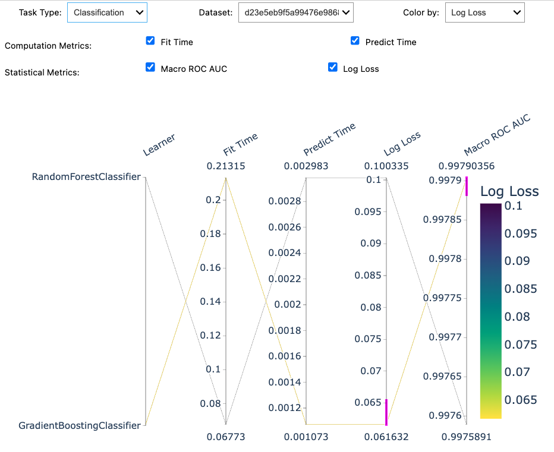The width and height of the screenshot is (554, 452).
Task: Click the Log Loss legend title
Action: [x=508, y=191]
